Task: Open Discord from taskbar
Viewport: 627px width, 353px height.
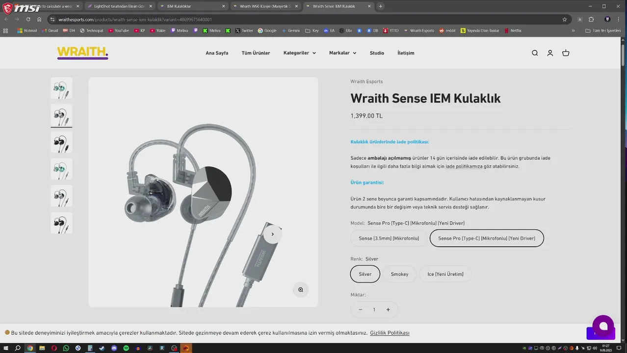Action: (x=114, y=349)
